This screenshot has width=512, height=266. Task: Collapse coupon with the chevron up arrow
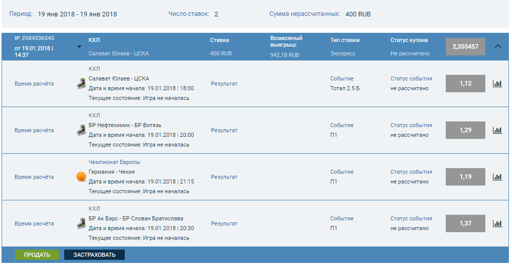pyautogui.click(x=498, y=46)
